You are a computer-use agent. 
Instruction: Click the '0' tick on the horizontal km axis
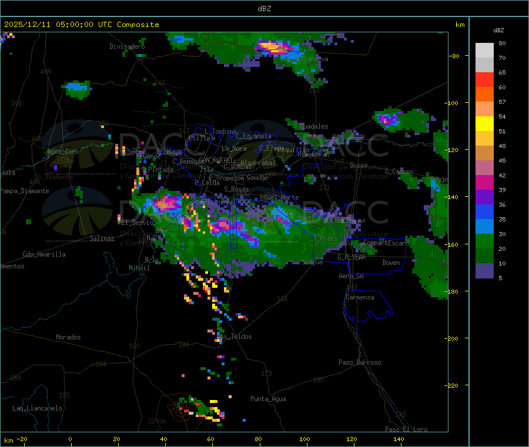70,439
